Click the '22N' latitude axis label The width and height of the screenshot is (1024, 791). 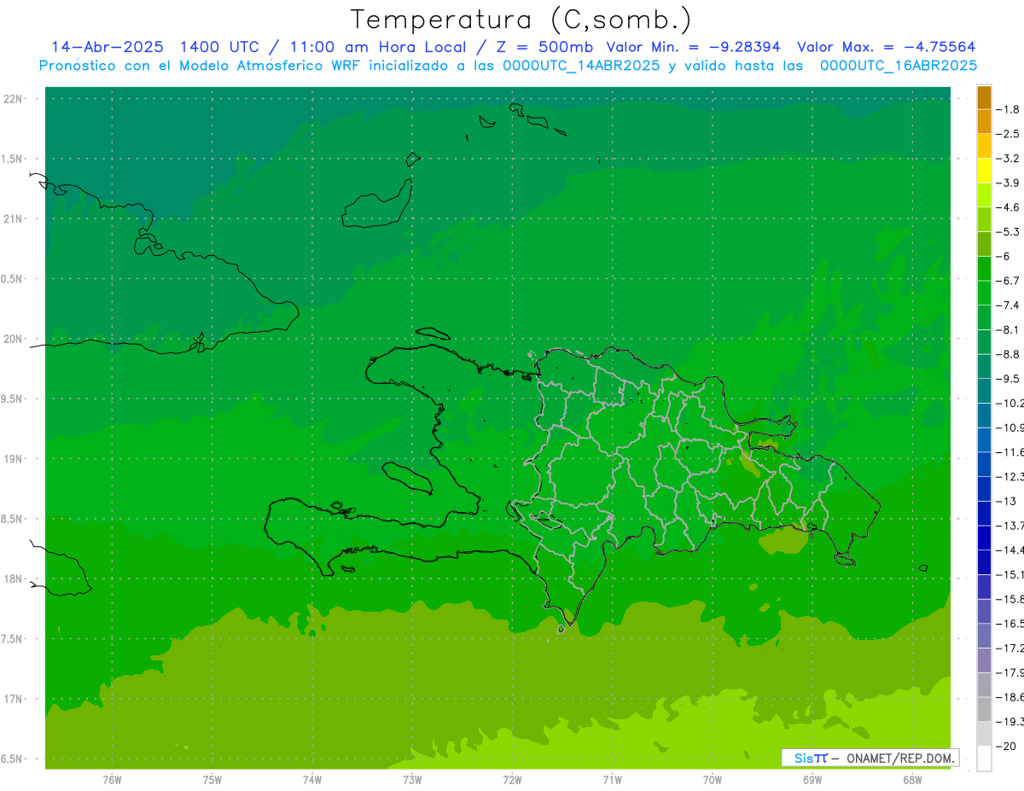[14, 99]
